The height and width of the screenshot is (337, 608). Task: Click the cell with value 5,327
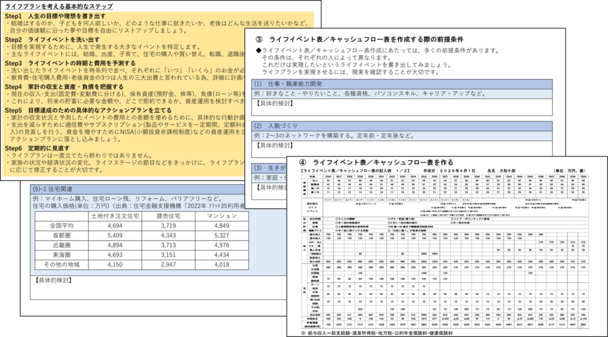pos(222,235)
